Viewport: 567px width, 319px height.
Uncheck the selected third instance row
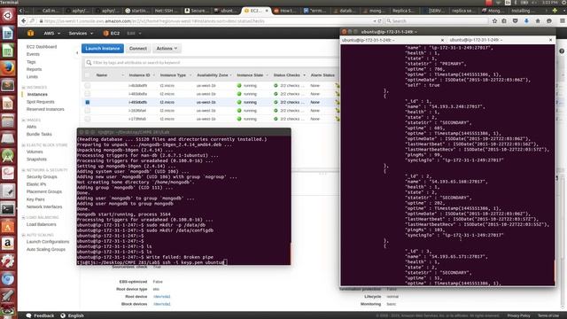click(x=87, y=103)
